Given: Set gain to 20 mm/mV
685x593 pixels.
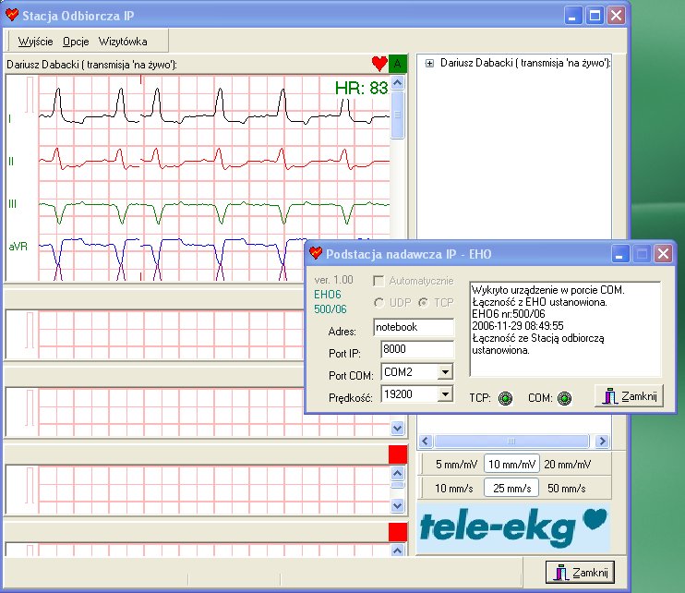Looking at the screenshot, I should [567, 464].
